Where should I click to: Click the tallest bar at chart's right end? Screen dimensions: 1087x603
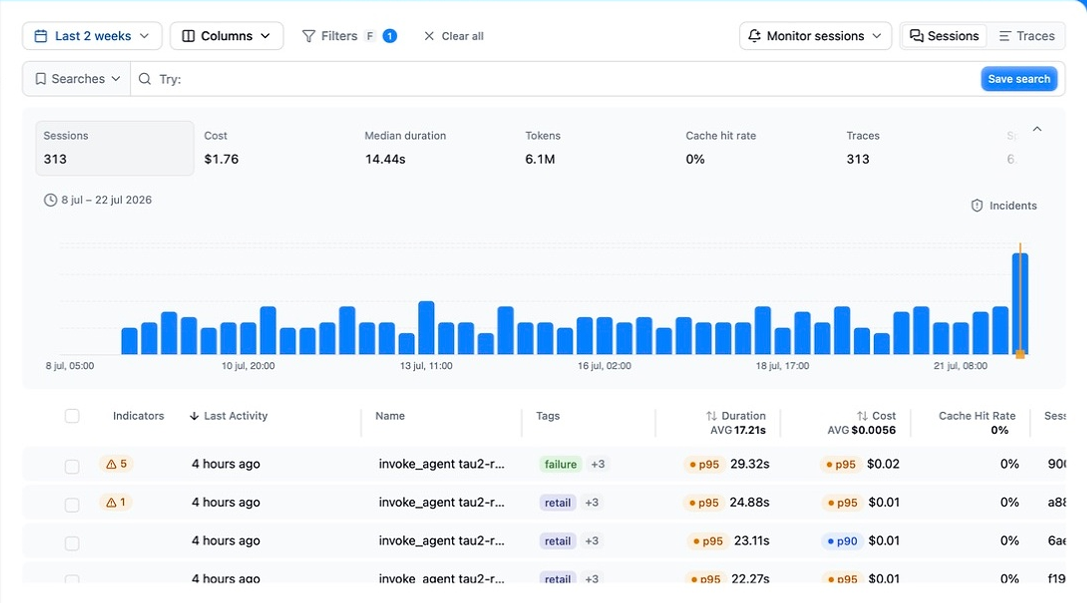pos(1020,303)
